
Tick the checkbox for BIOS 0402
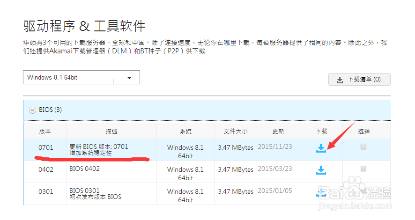363,169
